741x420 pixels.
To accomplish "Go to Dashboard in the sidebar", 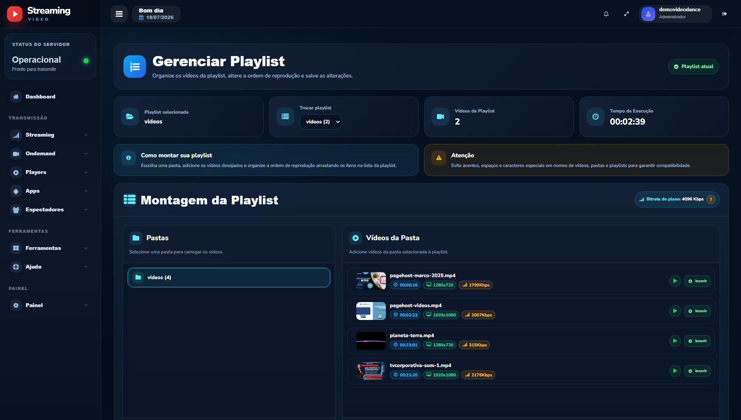I will coord(50,97).
